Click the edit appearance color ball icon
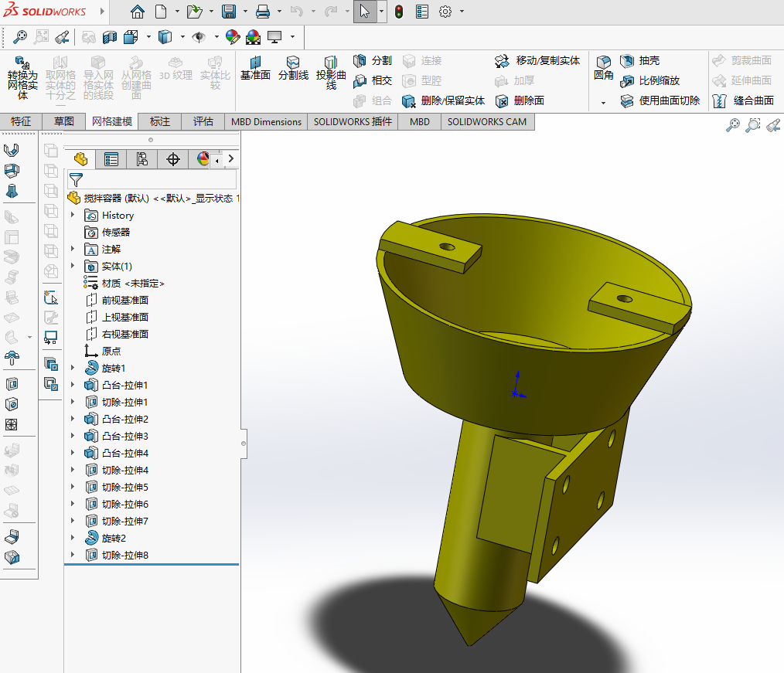 [233, 37]
